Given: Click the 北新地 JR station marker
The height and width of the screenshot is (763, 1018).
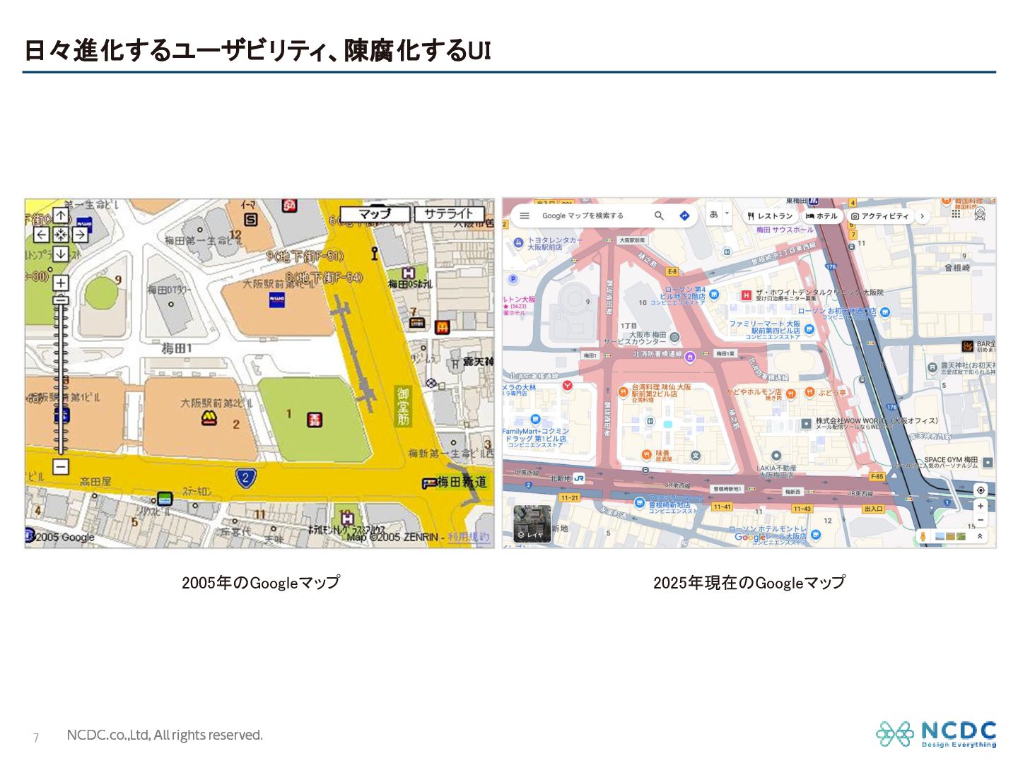Looking at the screenshot, I should coord(579,478).
